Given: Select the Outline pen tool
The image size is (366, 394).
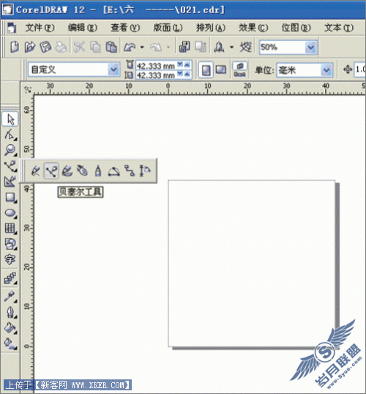Looking at the screenshot, I should pos(10,312).
